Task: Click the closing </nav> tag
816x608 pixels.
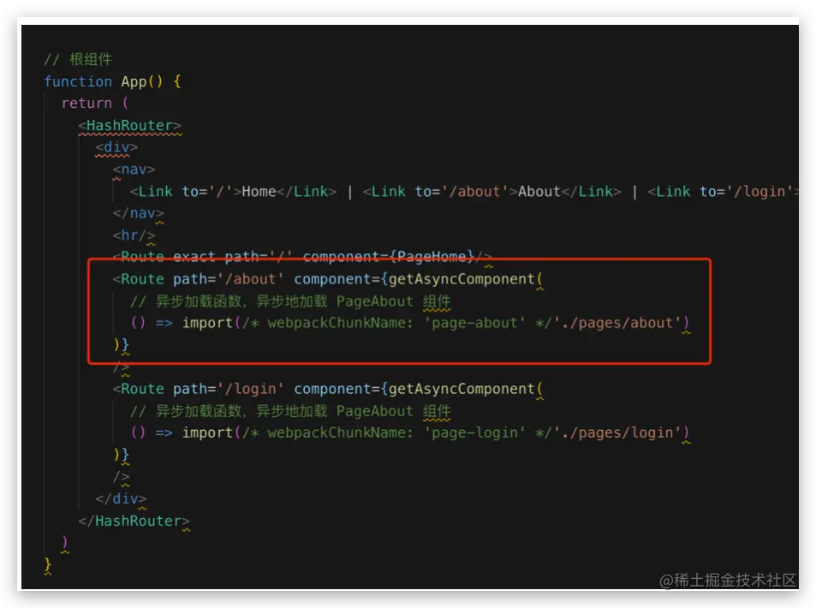Action: (138, 213)
